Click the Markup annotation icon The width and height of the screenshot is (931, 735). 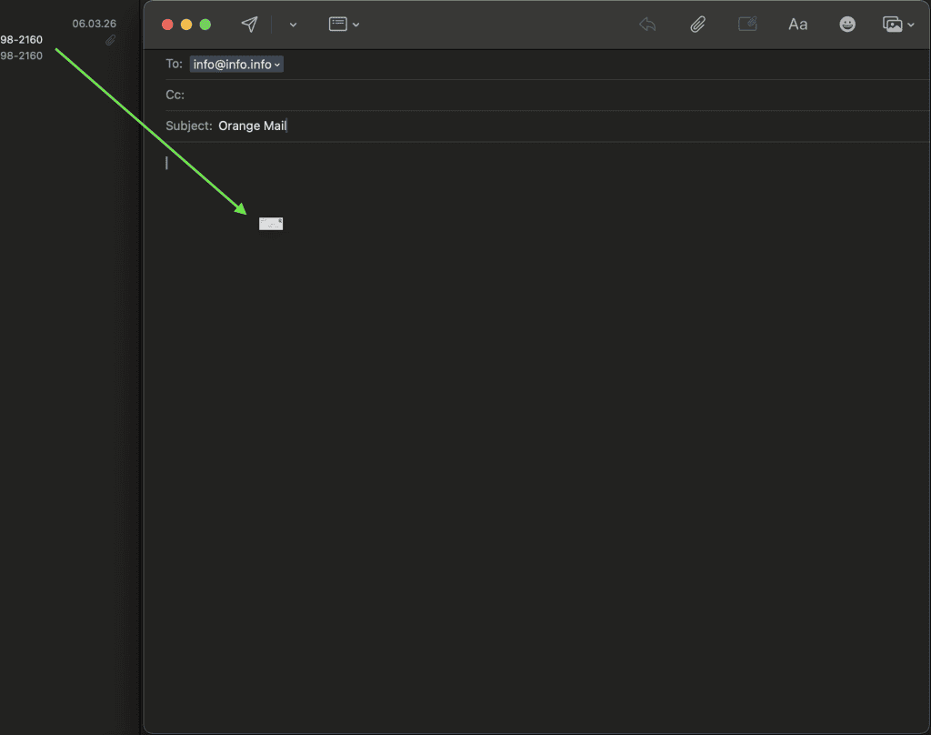747,24
